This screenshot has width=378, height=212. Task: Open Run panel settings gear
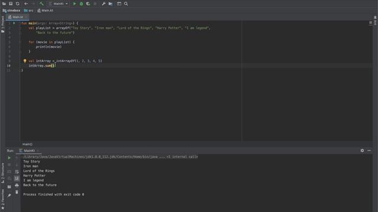tap(362, 151)
